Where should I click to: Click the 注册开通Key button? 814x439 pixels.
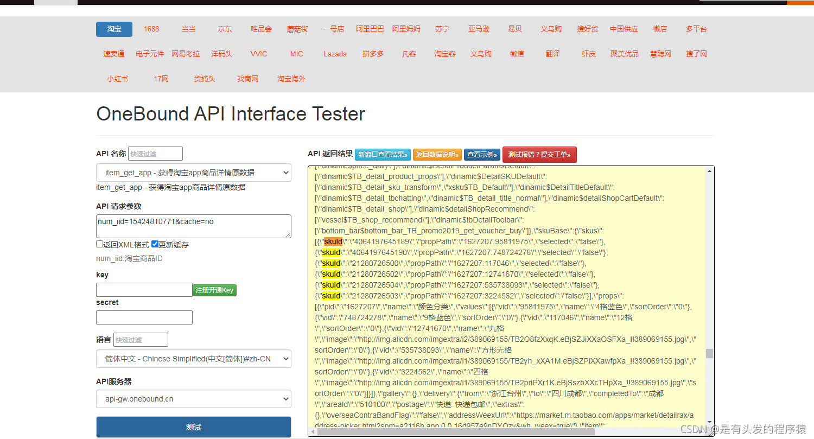(214, 290)
